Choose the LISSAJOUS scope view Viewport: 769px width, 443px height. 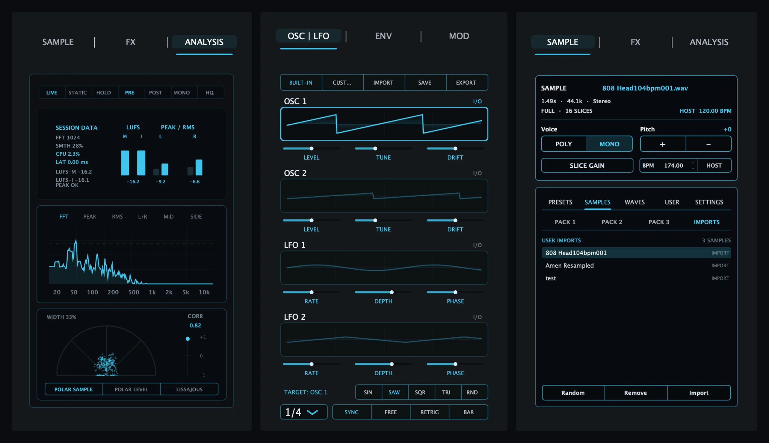(x=189, y=389)
